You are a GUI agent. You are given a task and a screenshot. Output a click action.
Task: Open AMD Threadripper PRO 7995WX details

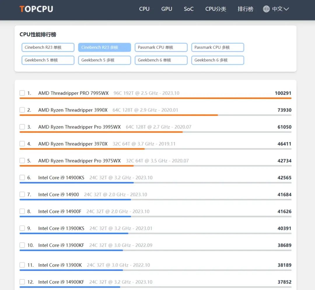click(73, 93)
